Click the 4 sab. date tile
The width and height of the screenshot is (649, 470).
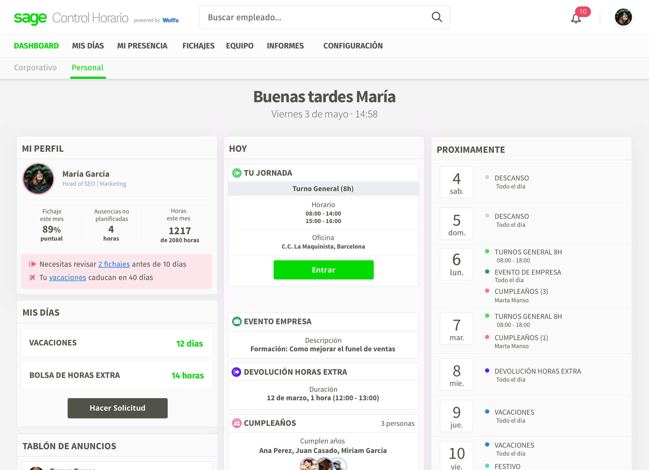[x=457, y=182]
